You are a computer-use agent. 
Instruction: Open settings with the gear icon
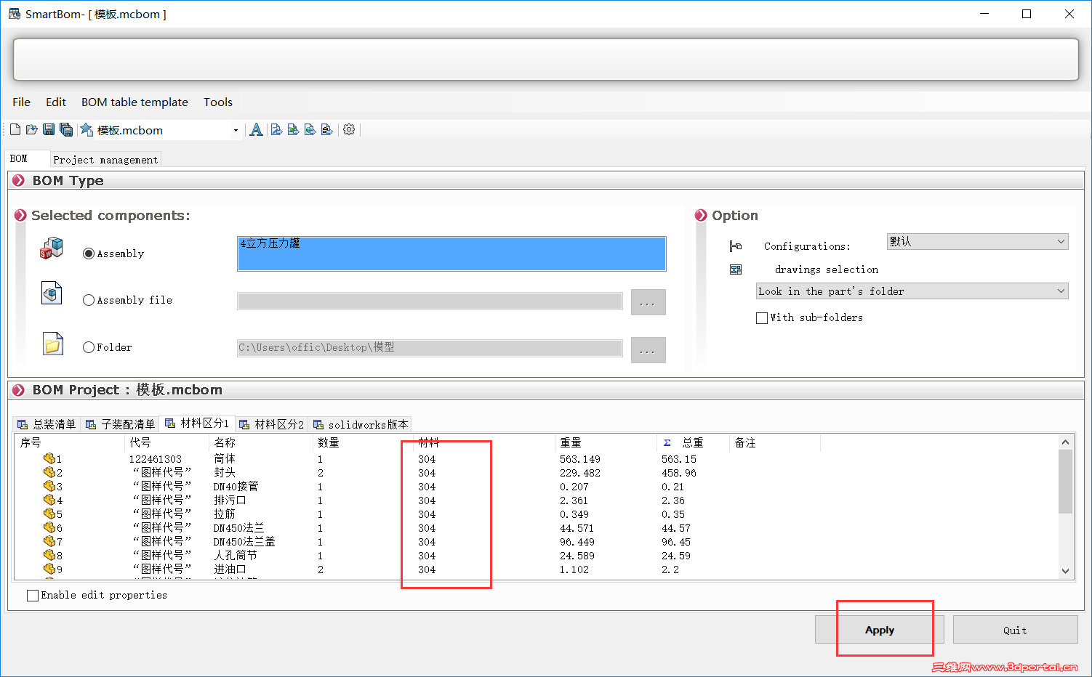tap(349, 129)
